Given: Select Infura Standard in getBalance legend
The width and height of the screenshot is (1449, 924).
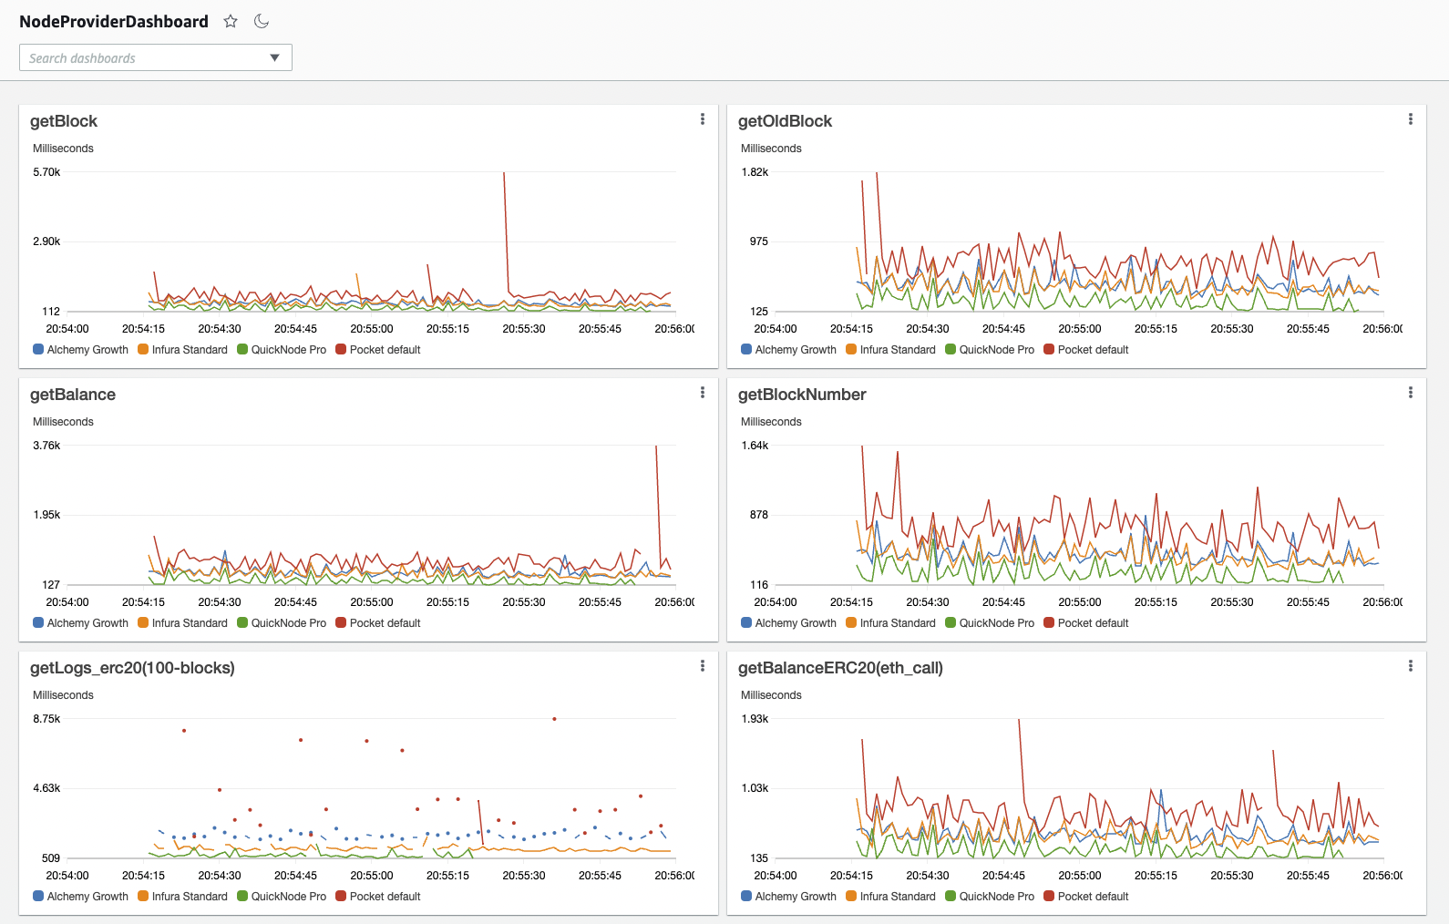Looking at the screenshot, I should [x=182, y=623].
